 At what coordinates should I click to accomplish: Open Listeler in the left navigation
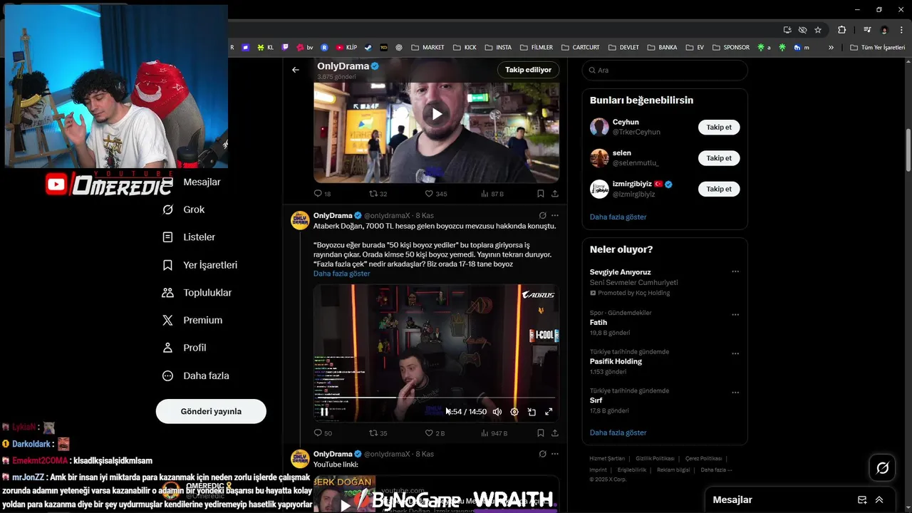point(189,237)
